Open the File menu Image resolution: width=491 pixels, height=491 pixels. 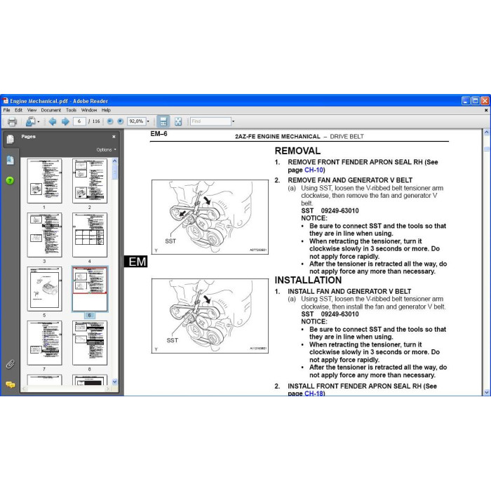(6, 110)
